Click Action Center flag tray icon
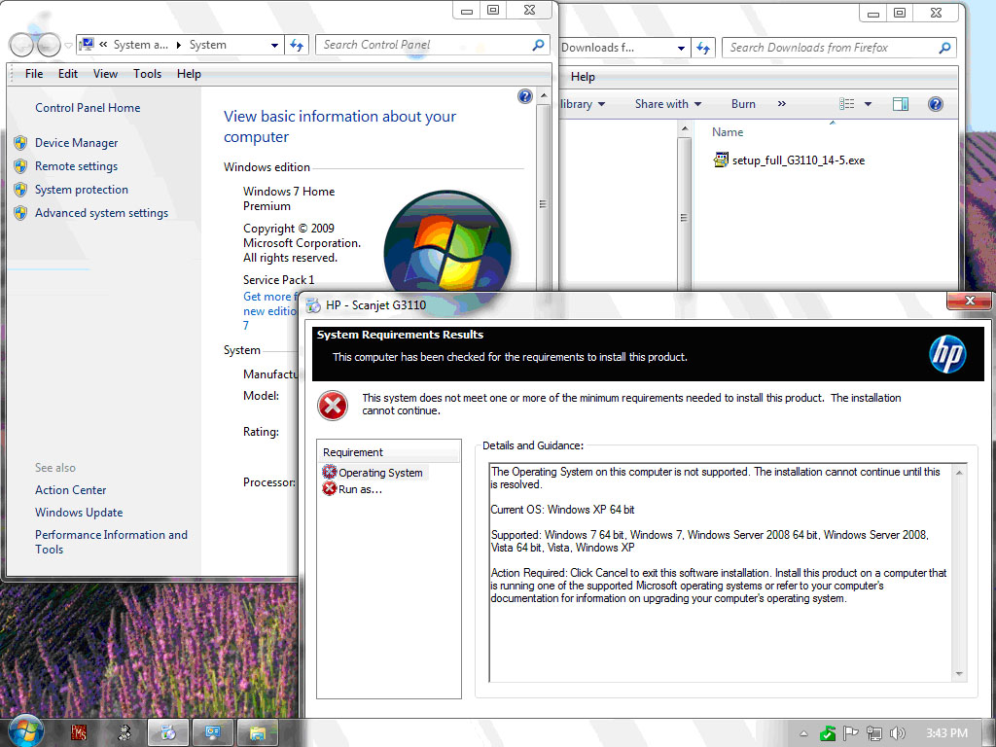This screenshot has width=996, height=747. pos(850,733)
